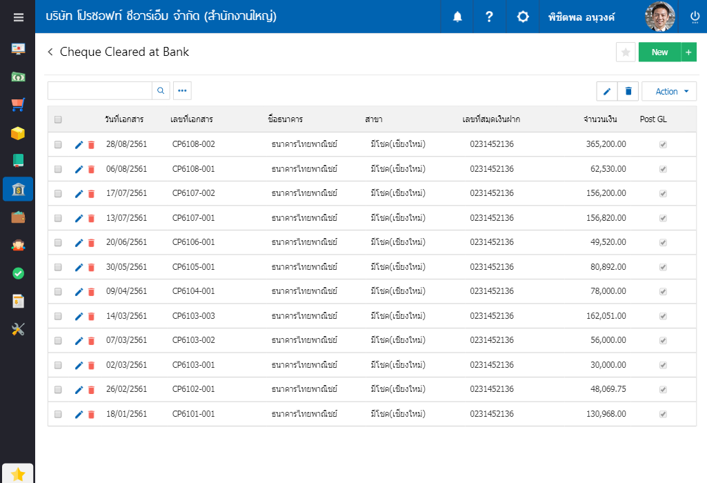707x483 pixels.
Task: Open the hamburger navigation menu
Action: click(18, 17)
